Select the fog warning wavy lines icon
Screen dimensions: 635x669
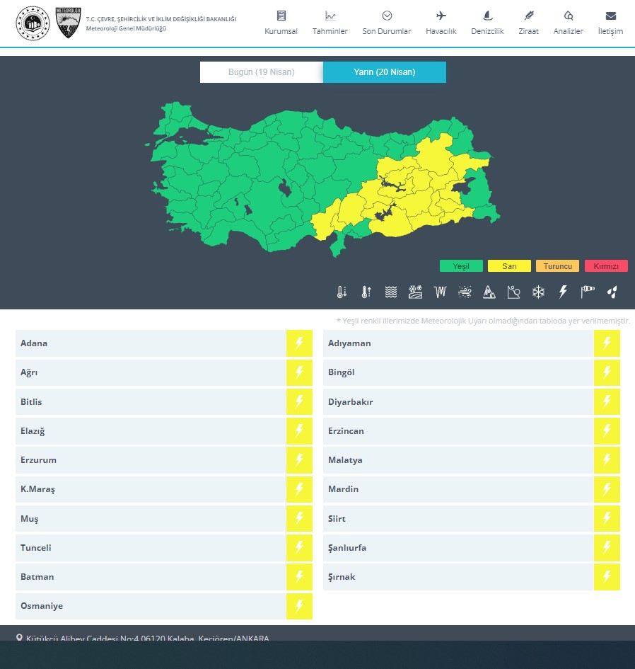pyautogui.click(x=390, y=292)
